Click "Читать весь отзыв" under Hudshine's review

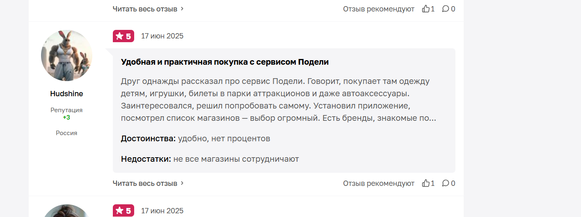point(145,183)
